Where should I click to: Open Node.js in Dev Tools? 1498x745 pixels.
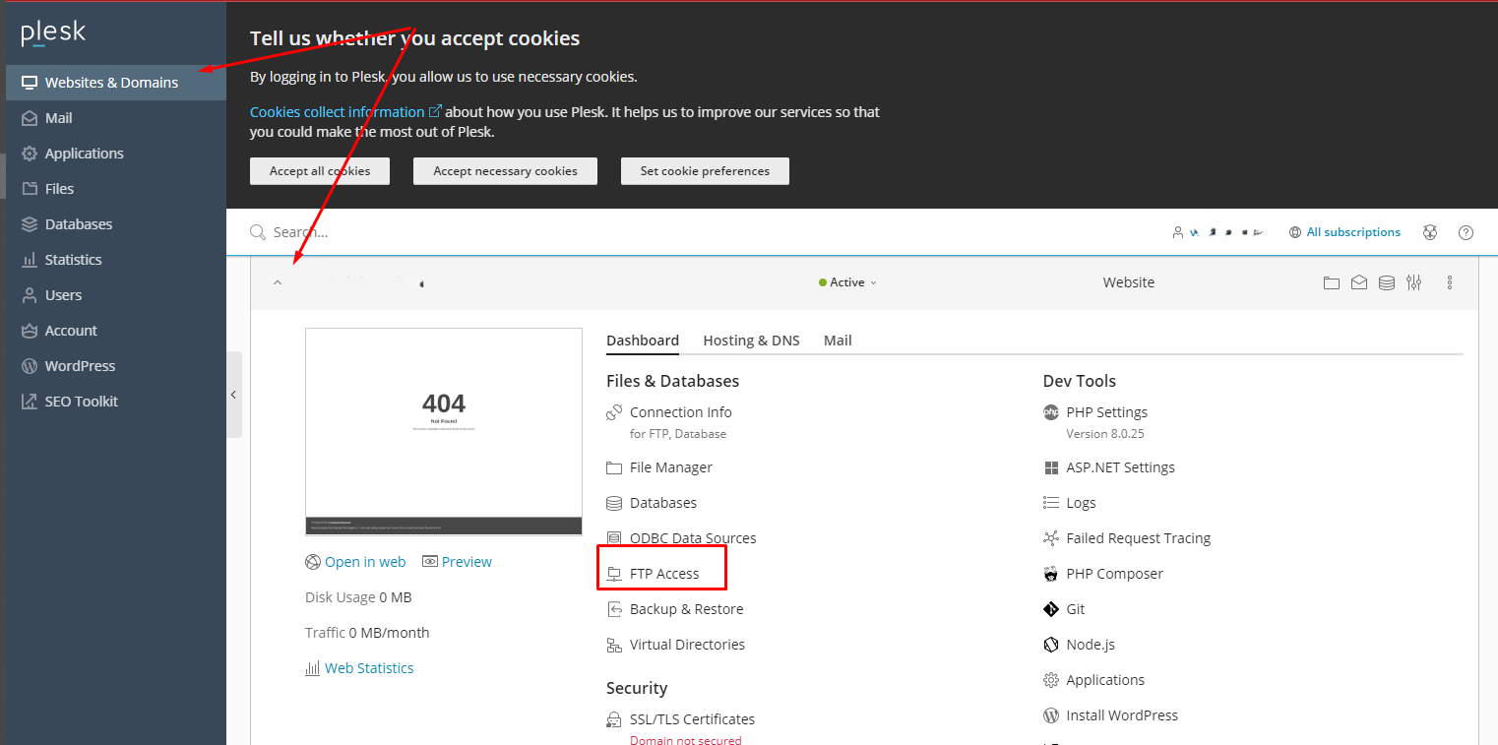[1090, 645]
